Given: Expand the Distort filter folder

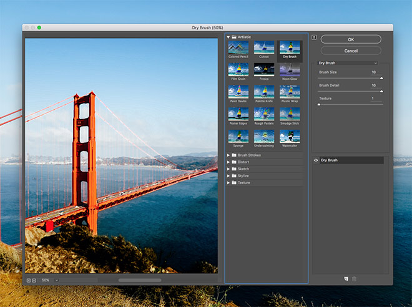Looking at the screenshot, I should pos(228,162).
